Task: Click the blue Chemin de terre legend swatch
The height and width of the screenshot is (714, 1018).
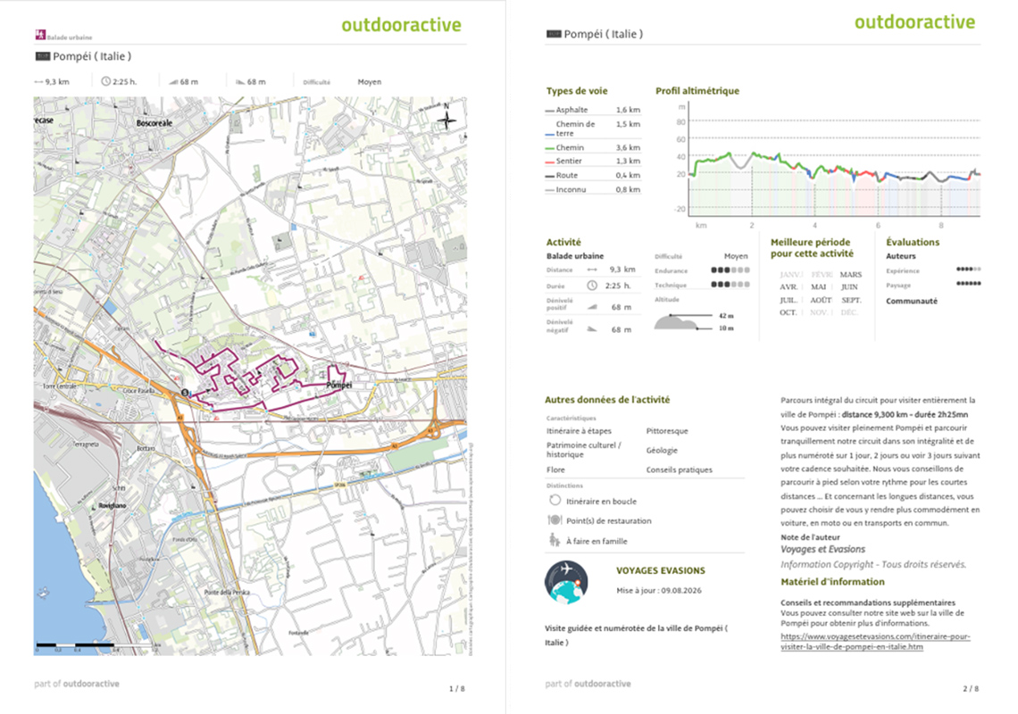Action: pyautogui.click(x=550, y=135)
